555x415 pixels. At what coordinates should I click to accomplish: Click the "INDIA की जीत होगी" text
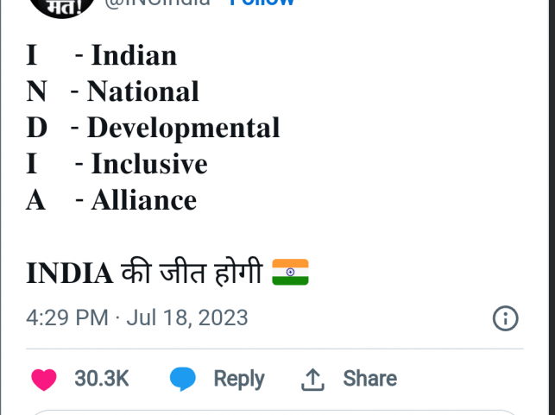point(144,273)
